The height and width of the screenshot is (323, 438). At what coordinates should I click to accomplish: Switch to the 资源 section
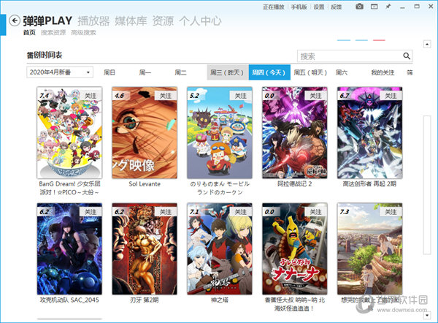tap(163, 21)
